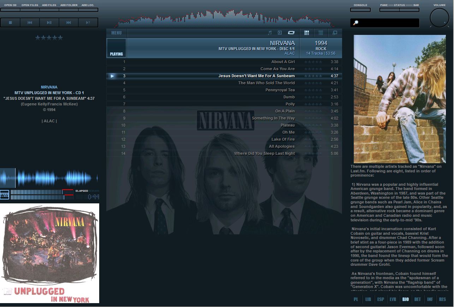Click the Add Files button
This screenshot has width=454, height=307.
point(49,10)
